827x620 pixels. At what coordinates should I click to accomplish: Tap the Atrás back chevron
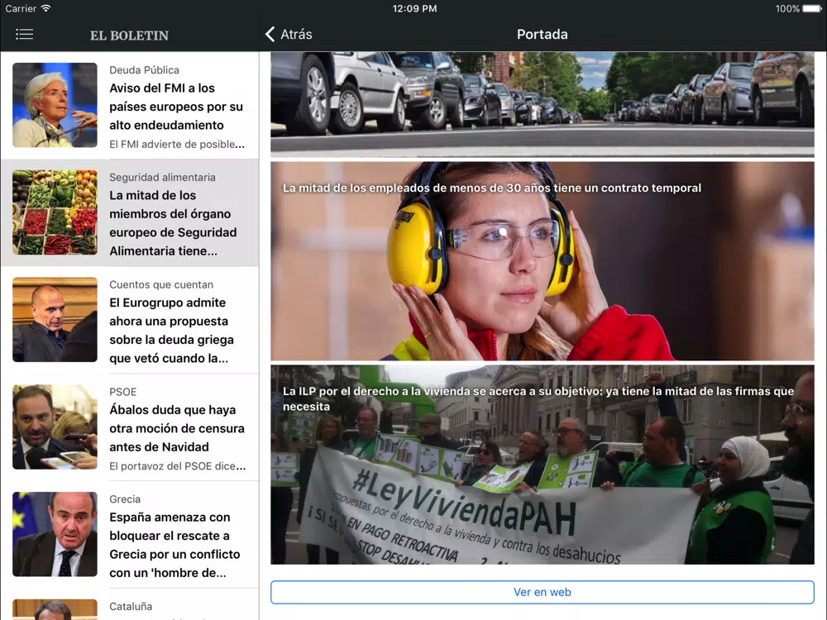click(x=270, y=34)
